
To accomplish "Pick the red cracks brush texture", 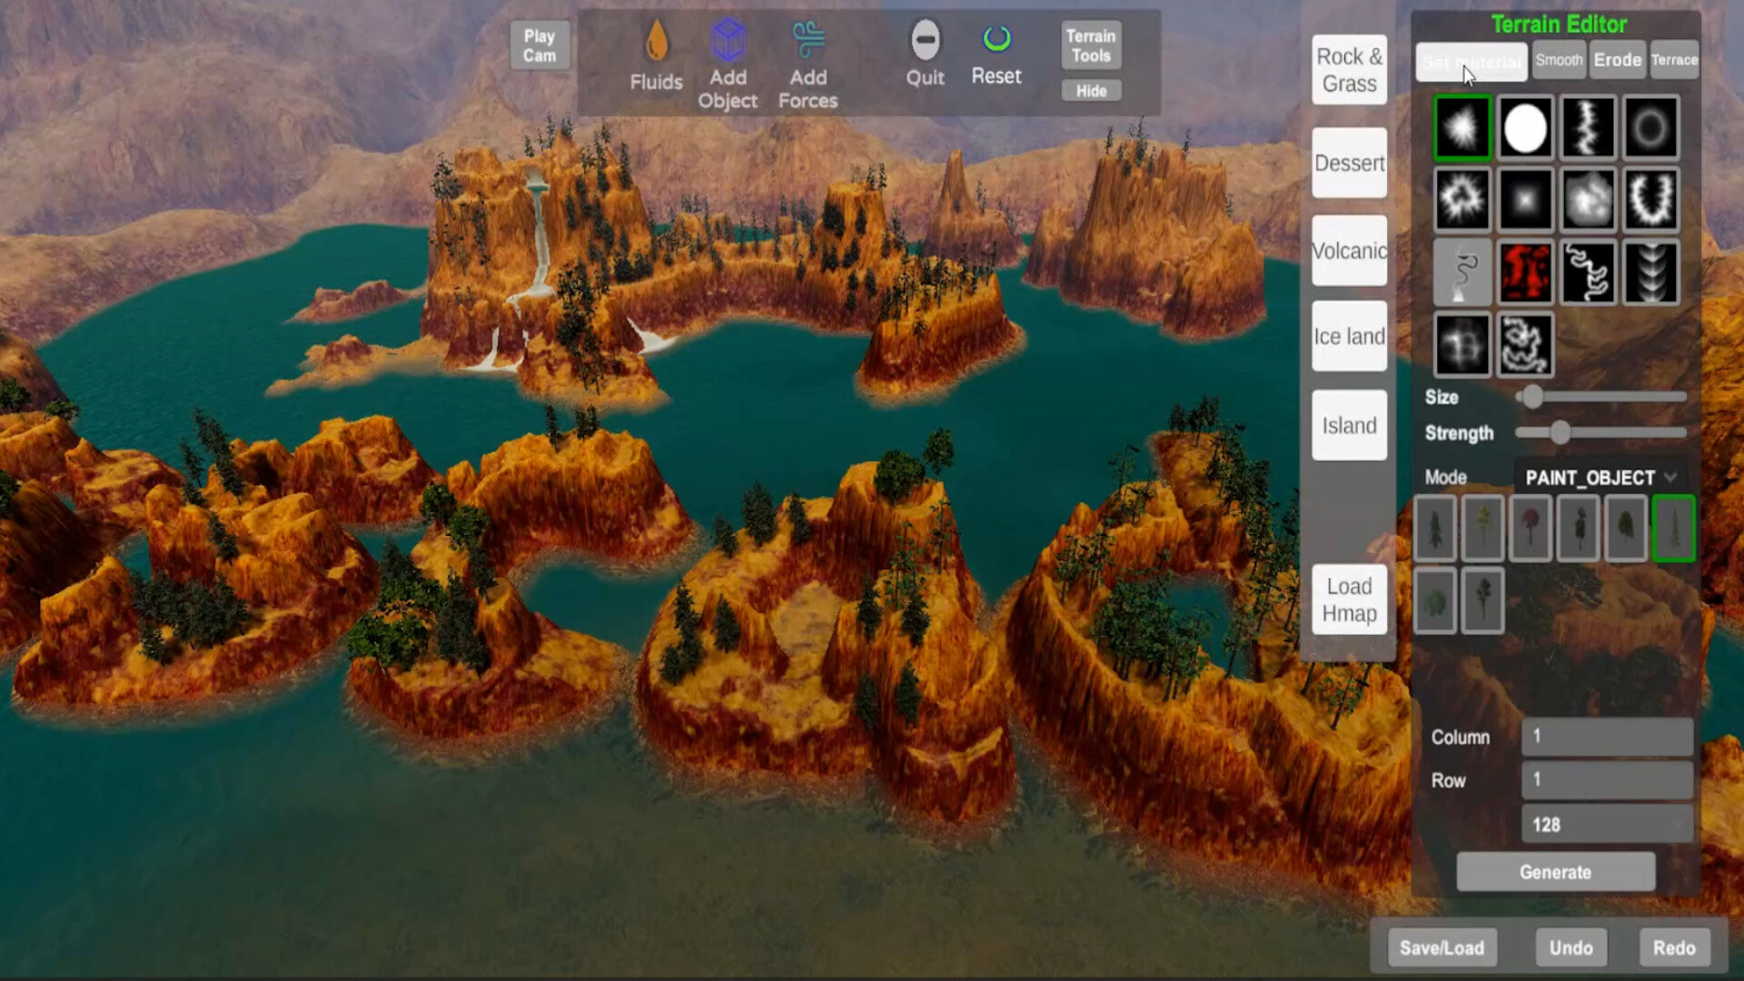I will coord(1526,272).
